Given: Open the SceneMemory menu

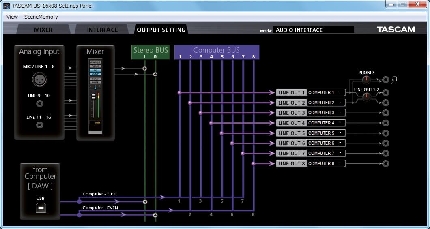Looking at the screenshot, I should (x=41, y=17).
